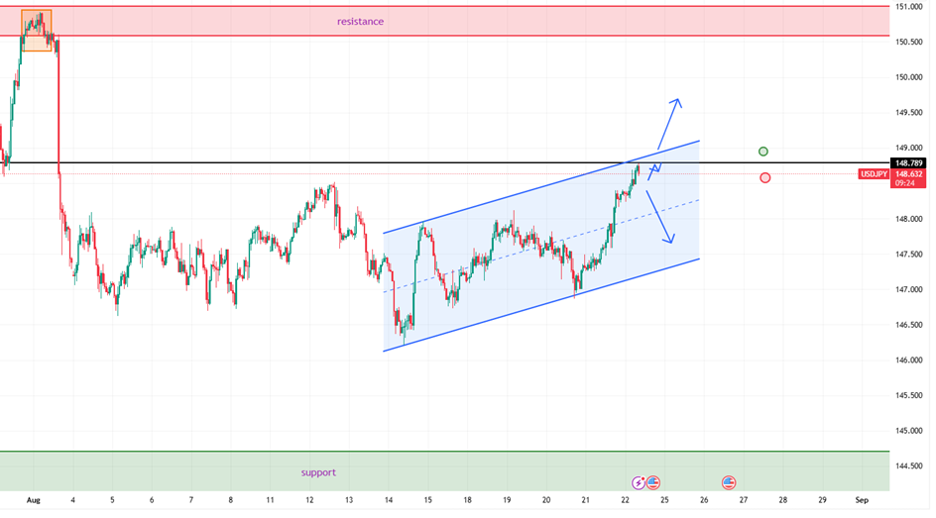Click 149.000 on the price axis
936x518 pixels.
click(909, 148)
